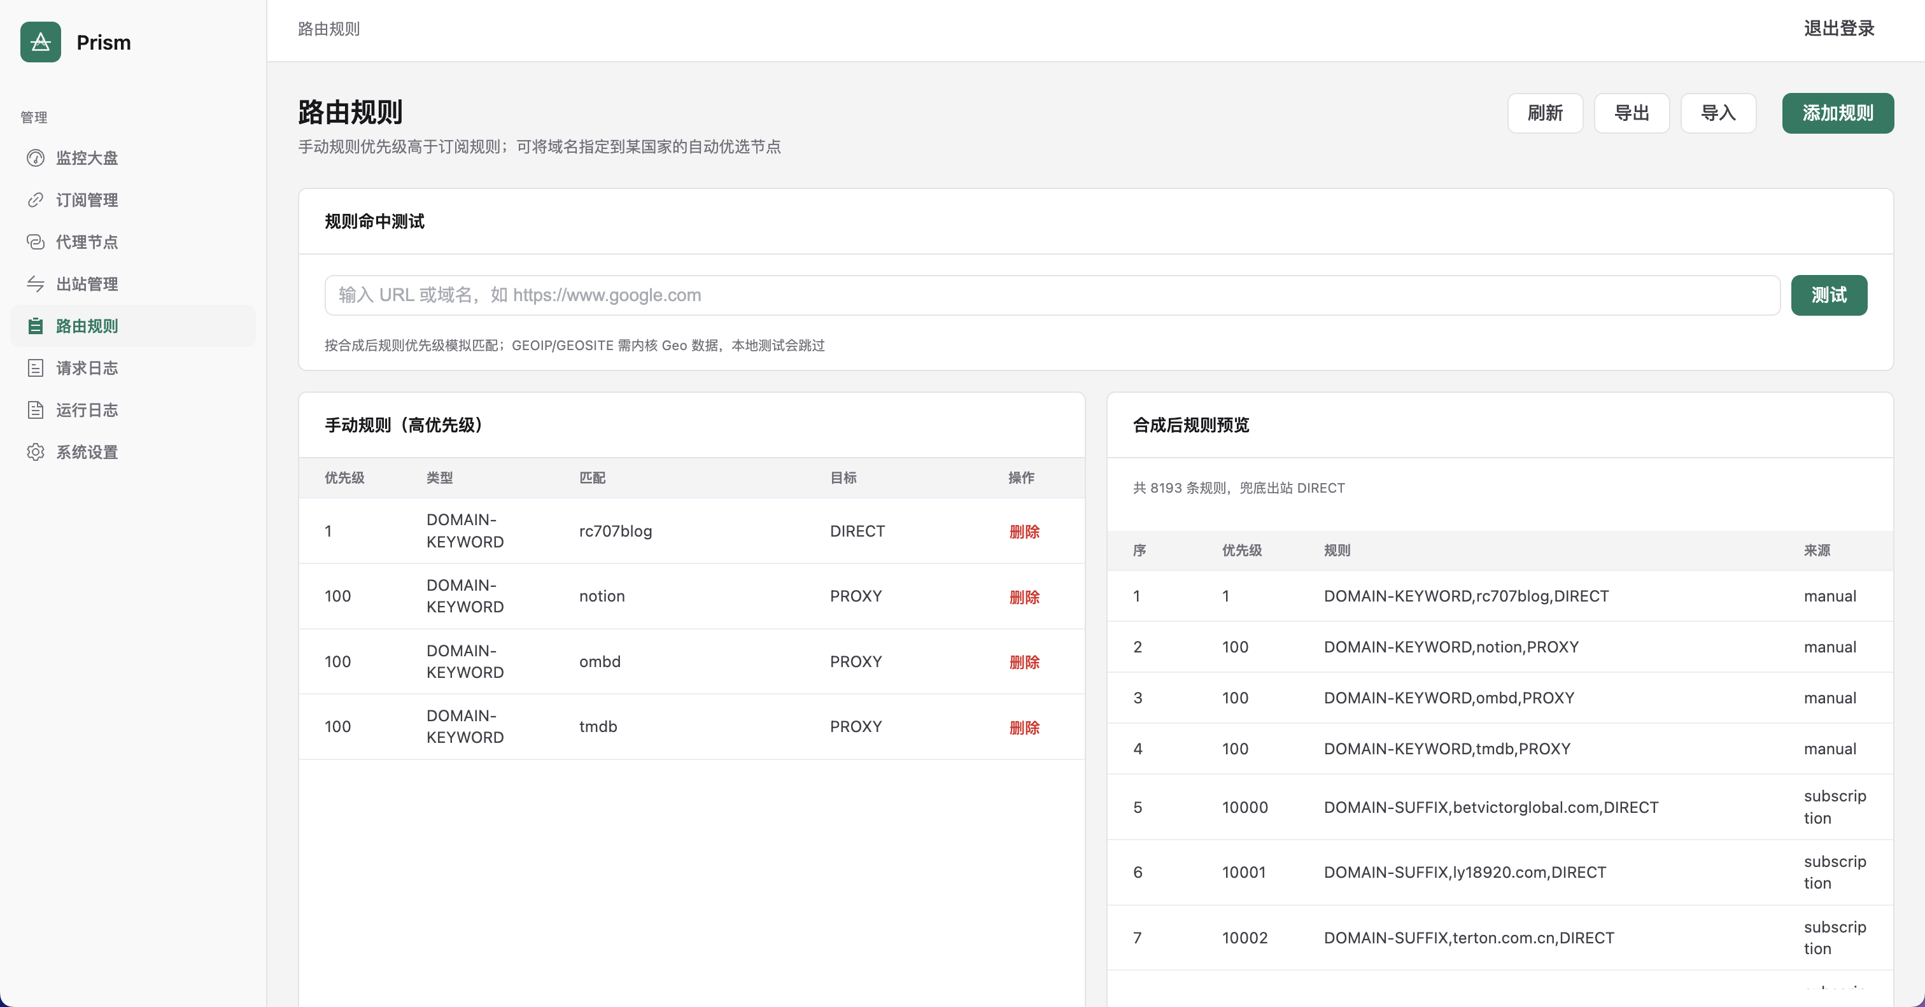
Task: Click the tmdb match cell
Action: [598, 727]
